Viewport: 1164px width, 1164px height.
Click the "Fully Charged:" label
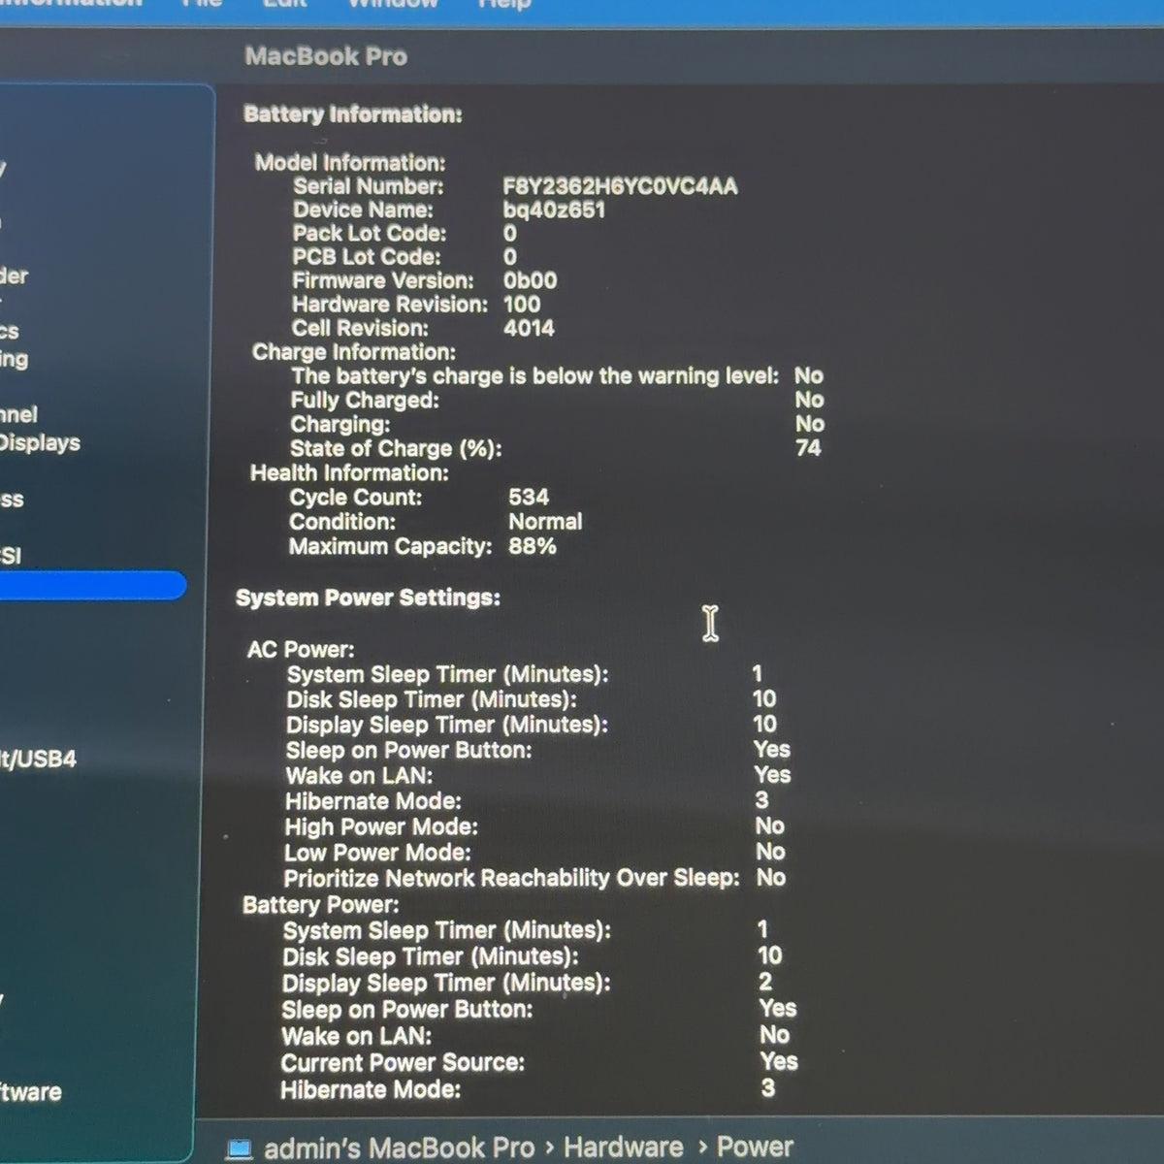(x=364, y=400)
